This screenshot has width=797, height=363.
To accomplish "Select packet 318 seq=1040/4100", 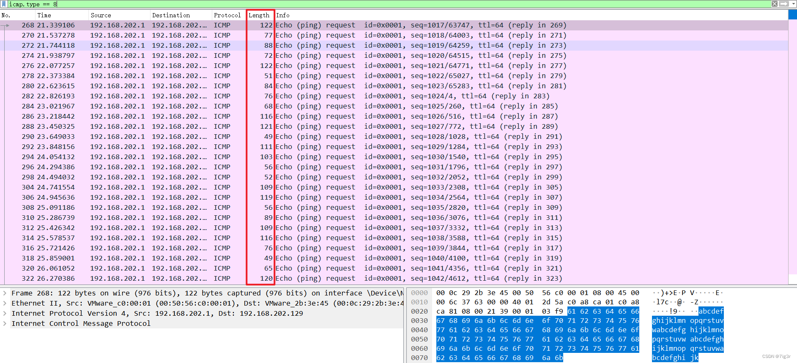I will tap(394, 258).
